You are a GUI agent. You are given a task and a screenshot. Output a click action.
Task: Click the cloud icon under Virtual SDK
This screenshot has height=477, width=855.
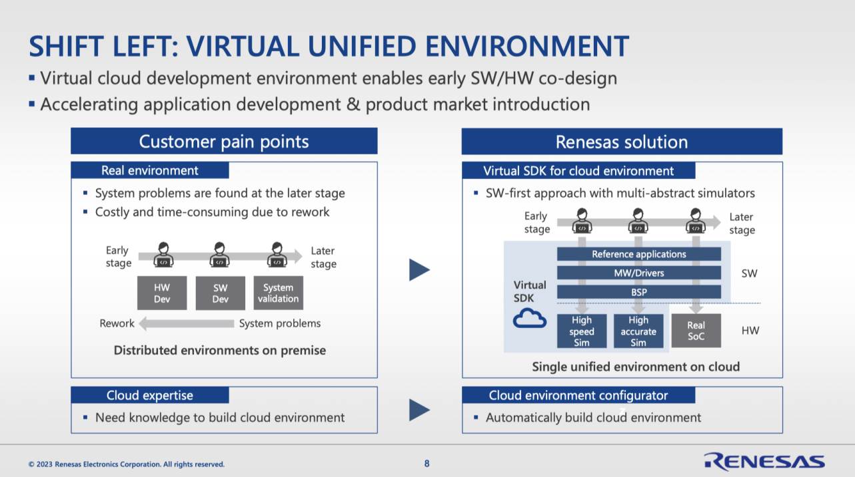529,319
